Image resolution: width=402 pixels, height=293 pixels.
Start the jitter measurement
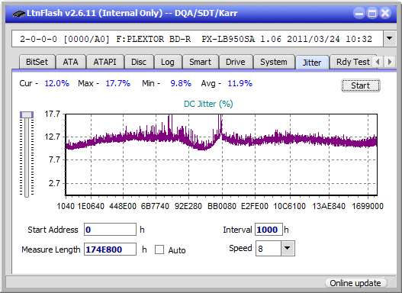tap(361, 85)
